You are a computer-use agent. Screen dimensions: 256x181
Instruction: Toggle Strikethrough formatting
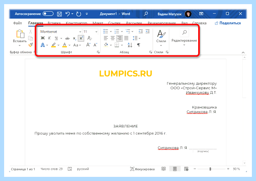click(x=67, y=38)
